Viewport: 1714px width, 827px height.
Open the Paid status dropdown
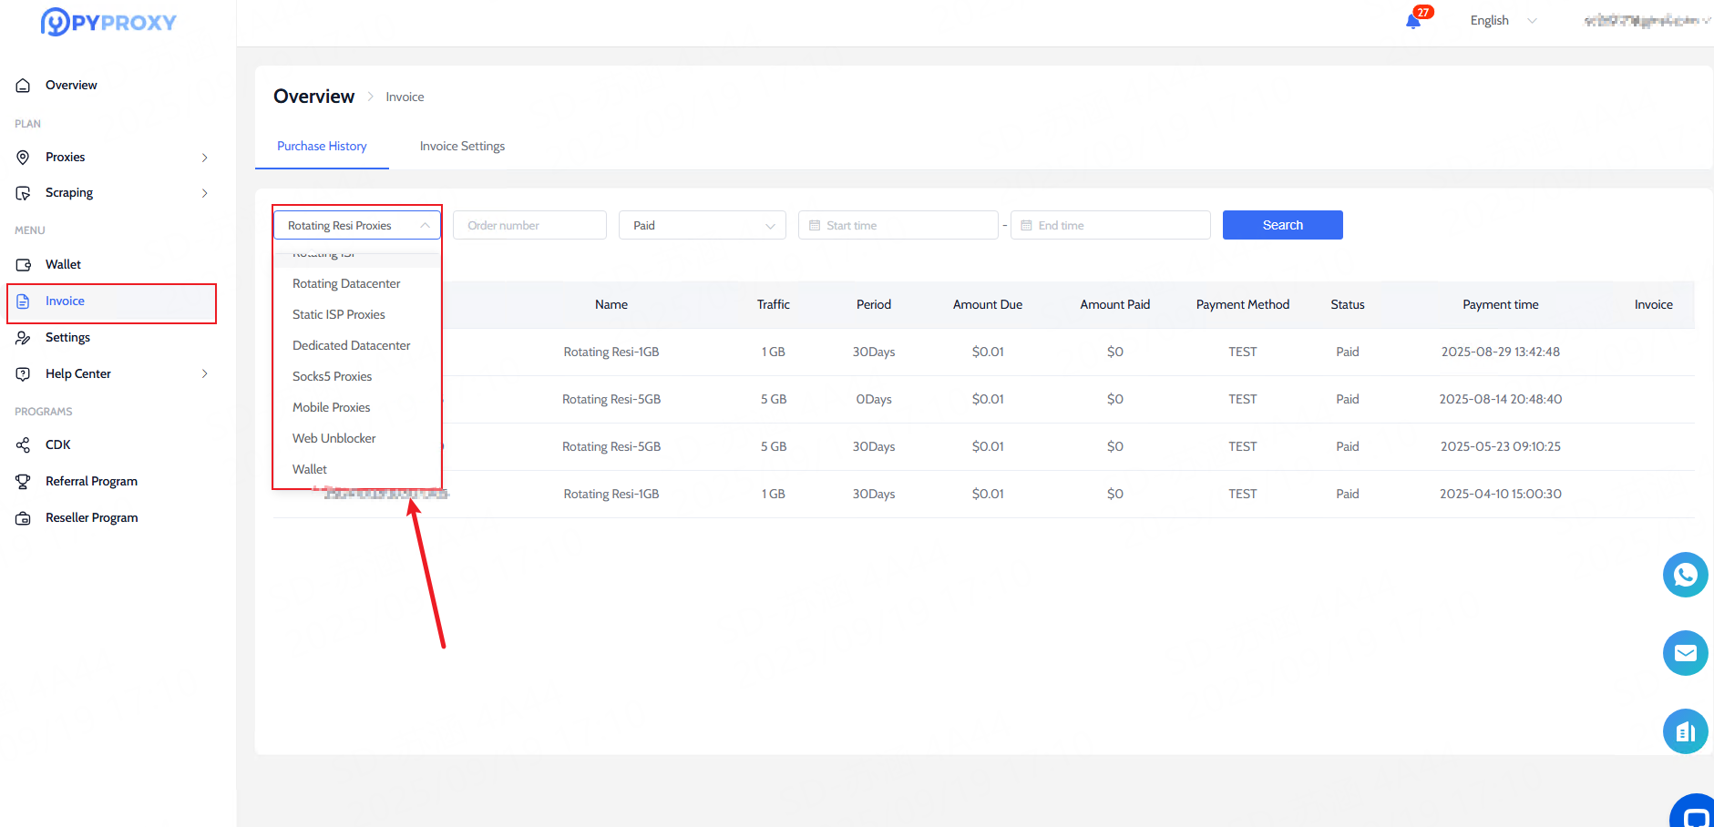[x=702, y=226]
